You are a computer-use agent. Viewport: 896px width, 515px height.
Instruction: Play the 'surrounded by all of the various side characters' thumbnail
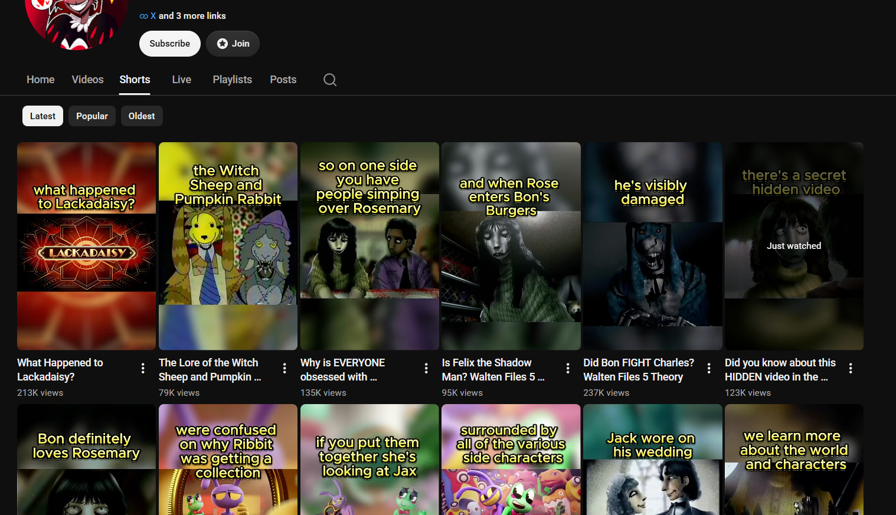511,460
